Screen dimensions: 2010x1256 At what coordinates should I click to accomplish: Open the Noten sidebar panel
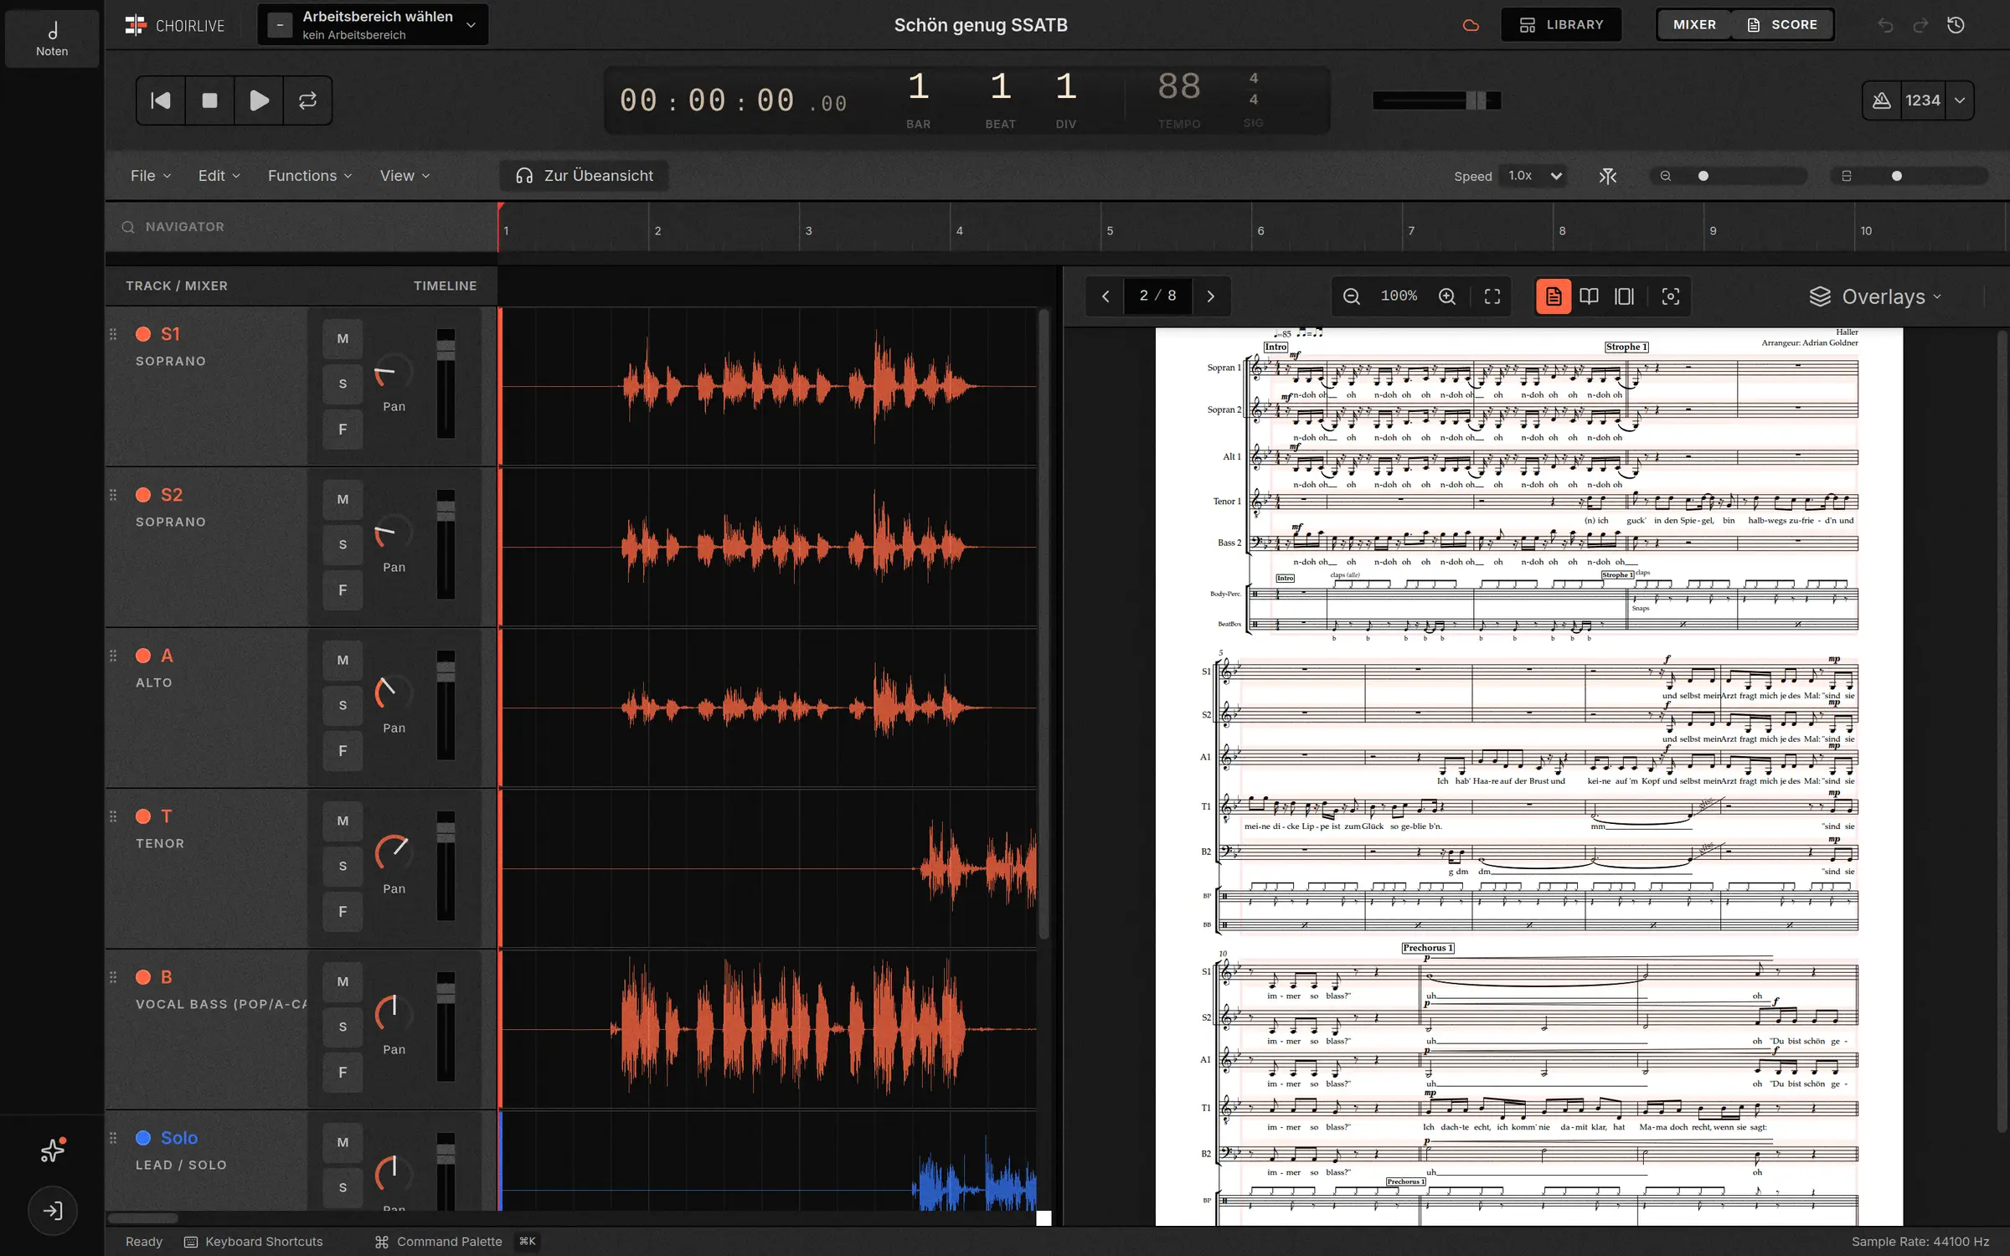(x=52, y=39)
